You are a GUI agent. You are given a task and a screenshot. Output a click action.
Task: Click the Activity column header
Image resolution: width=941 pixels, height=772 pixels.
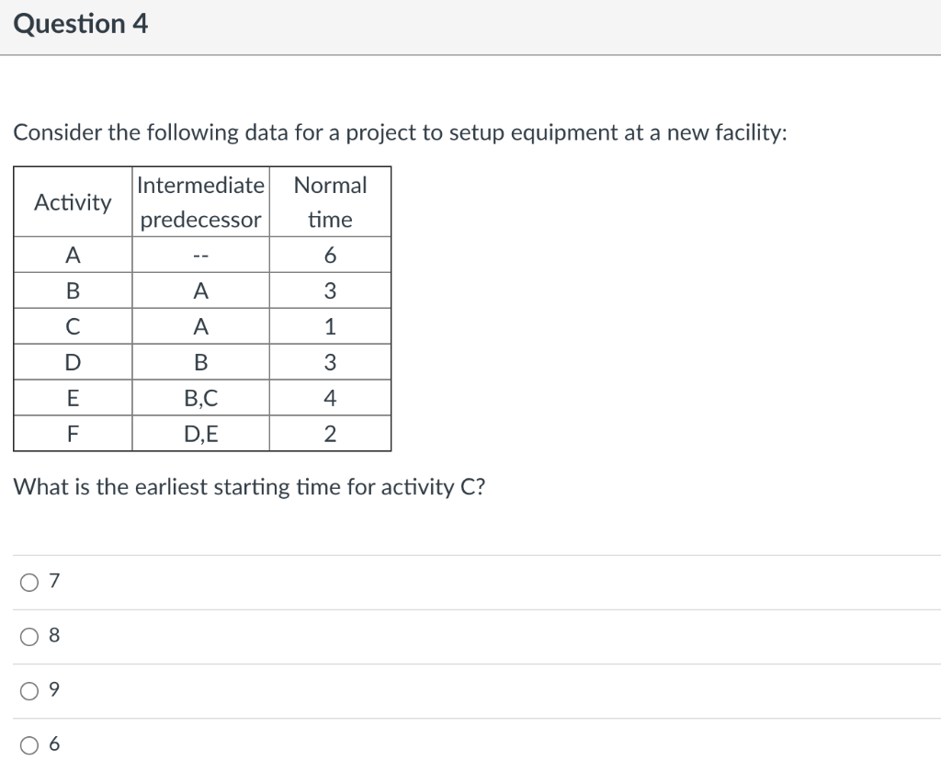pos(72,201)
